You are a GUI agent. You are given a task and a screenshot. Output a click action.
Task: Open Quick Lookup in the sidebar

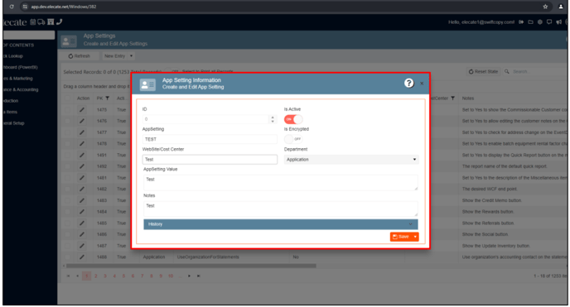(x=13, y=56)
